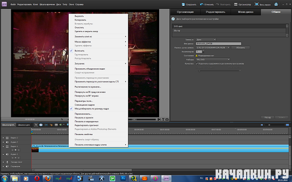Click the speaker icon of Аудио 2 track
292x182 pixels.
7,142
